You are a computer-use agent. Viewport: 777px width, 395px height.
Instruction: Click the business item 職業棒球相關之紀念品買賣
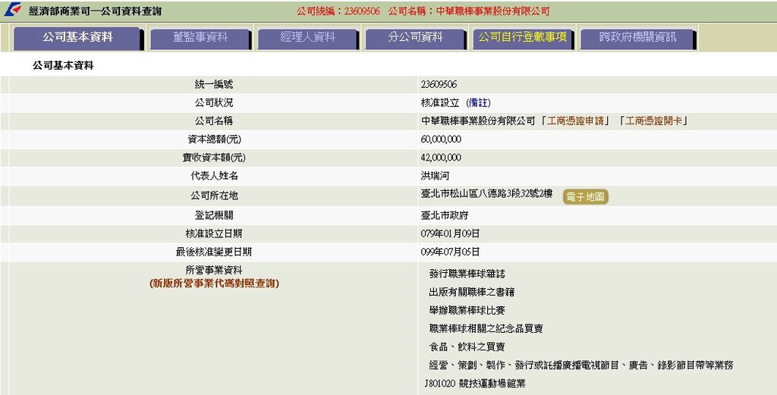(x=486, y=329)
